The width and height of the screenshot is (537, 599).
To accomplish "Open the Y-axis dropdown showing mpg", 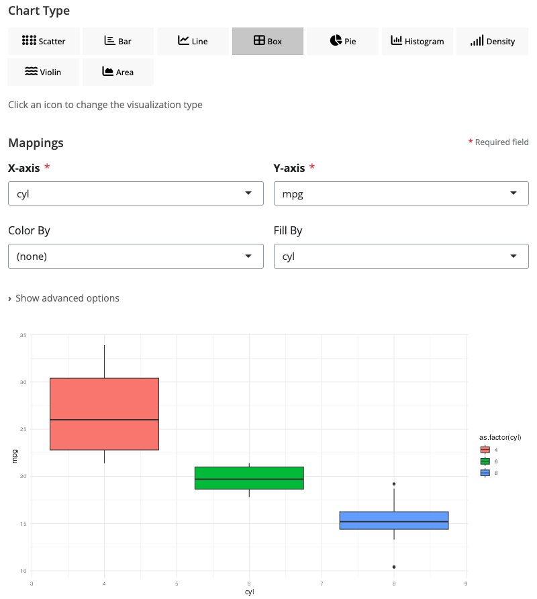I will click(401, 194).
